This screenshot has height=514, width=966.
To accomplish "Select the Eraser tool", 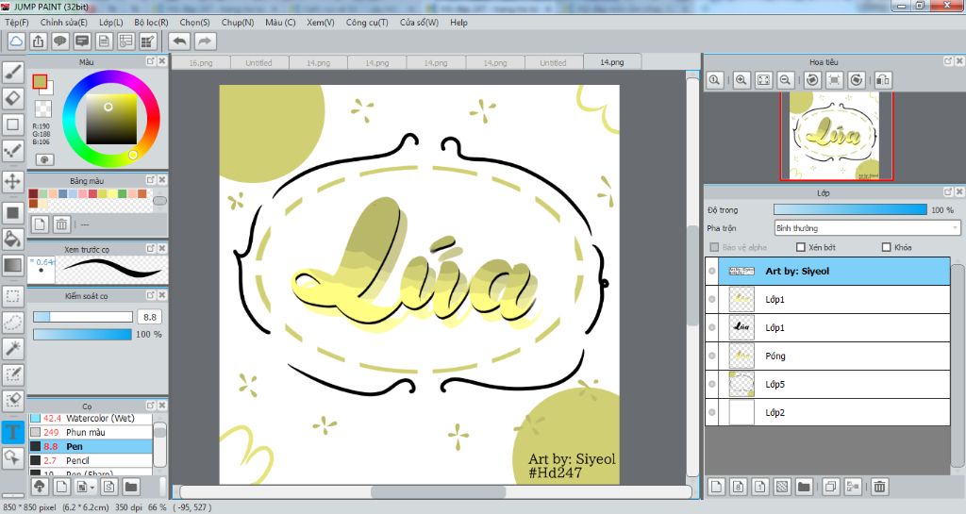I will (13, 98).
